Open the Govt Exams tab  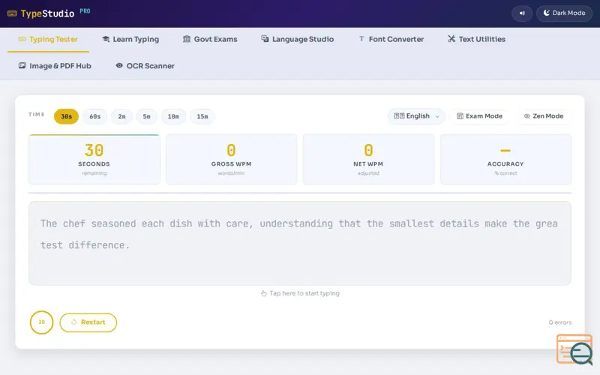[x=210, y=40]
